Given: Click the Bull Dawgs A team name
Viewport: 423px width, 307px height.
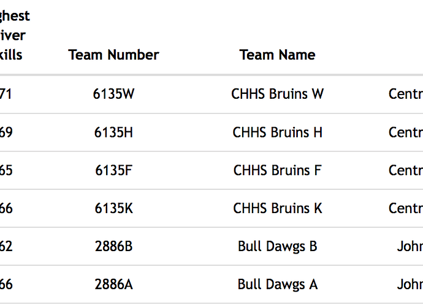Looking at the screenshot, I should [x=277, y=284].
